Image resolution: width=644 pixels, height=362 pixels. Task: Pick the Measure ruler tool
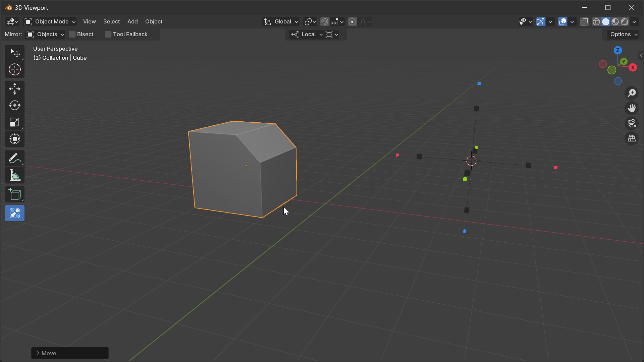click(14, 175)
